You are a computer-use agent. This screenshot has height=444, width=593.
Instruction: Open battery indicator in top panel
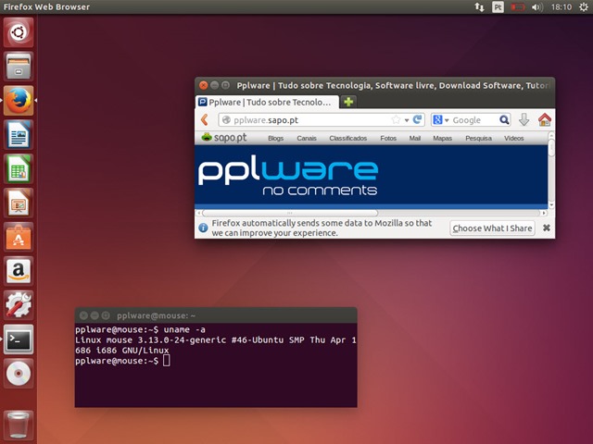[x=517, y=7]
